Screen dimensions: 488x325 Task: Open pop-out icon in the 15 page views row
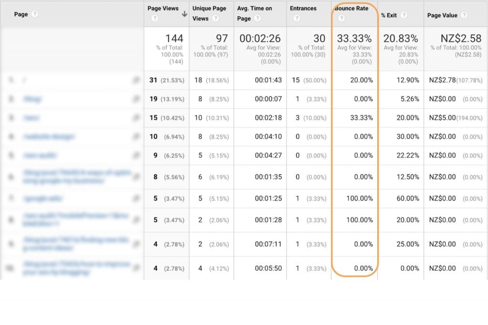136,118
